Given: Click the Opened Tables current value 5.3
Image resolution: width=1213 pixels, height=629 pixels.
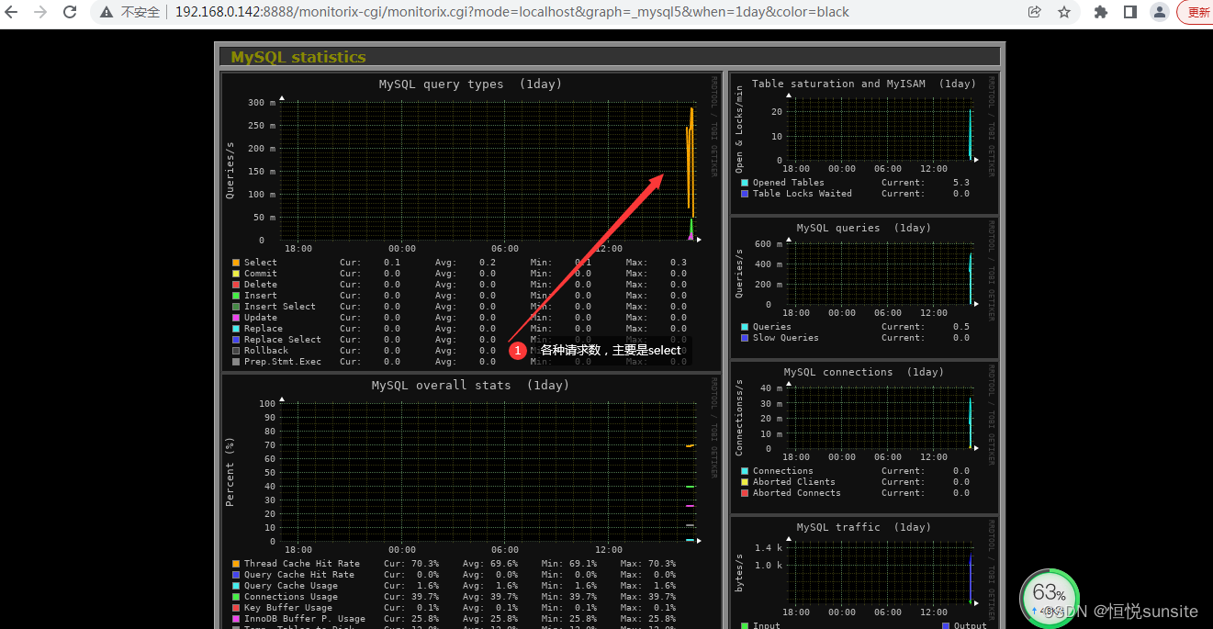Looking at the screenshot, I should point(961,183).
